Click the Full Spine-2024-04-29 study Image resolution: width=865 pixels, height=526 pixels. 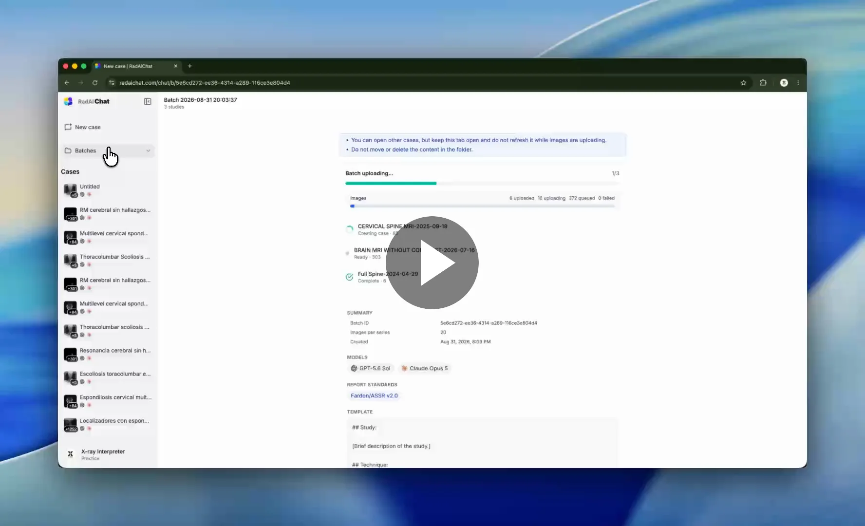[x=388, y=274]
